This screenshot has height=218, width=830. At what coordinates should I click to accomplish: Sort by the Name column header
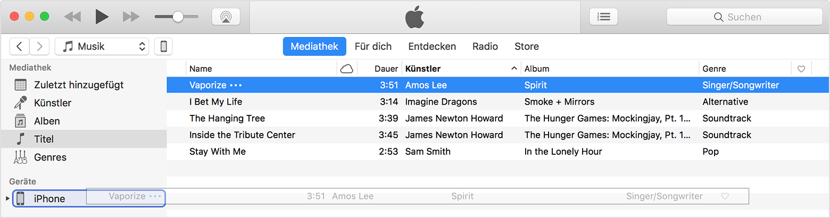coord(261,69)
